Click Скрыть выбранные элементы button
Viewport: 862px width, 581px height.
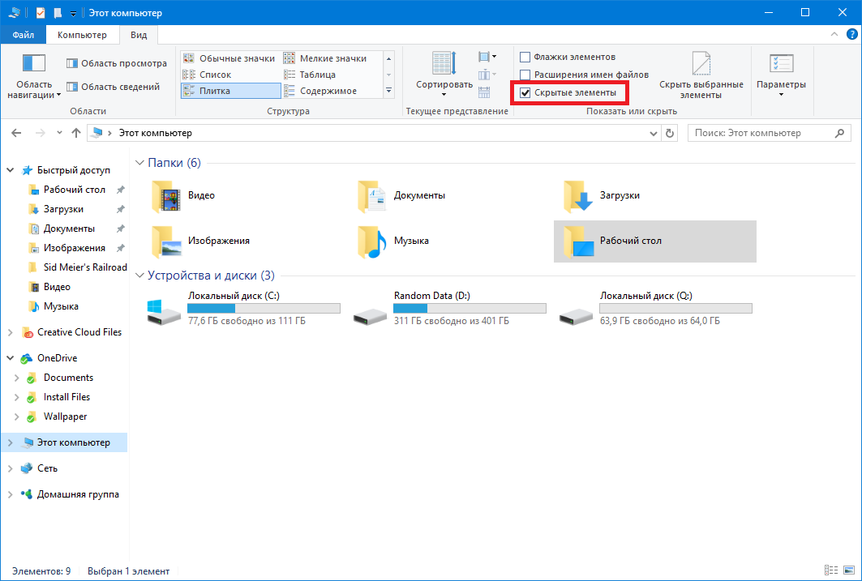701,76
